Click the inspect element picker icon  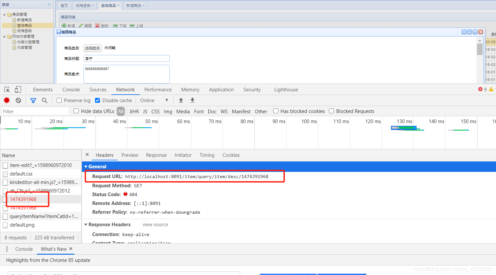point(7,90)
